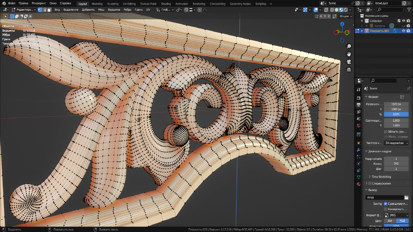Click the Zoom view magnifier icon
413x232 pixels.
[349, 46]
